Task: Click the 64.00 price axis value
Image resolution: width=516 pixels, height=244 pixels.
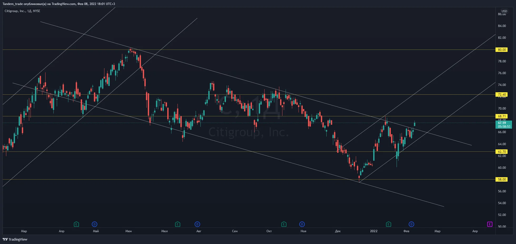Action: 502,144
